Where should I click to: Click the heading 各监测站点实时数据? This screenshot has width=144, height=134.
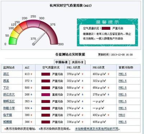tap(70, 55)
